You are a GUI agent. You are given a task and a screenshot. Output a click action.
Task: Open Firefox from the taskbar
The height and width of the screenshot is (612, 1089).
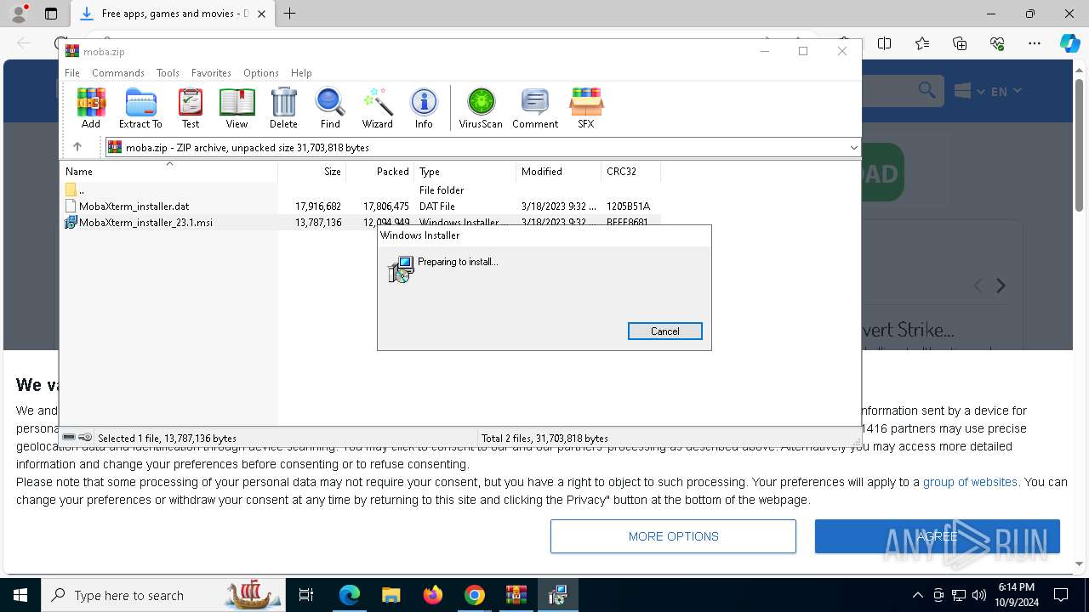(433, 595)
